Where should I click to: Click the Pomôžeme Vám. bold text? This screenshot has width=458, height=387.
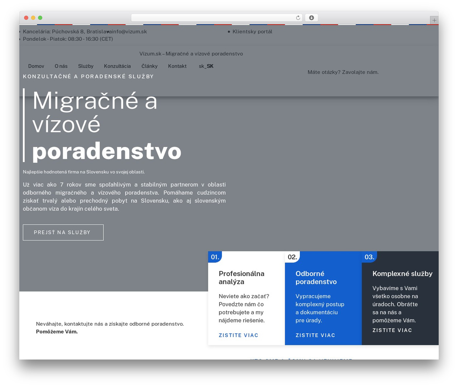[57, 332]
